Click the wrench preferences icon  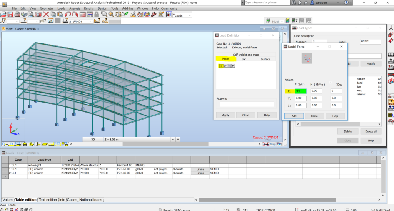154,15
